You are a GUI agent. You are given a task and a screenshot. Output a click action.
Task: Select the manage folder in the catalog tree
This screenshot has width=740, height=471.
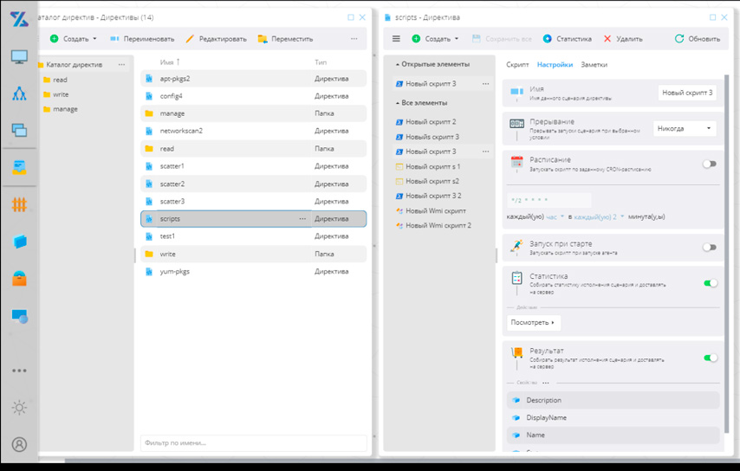(65, 109)
